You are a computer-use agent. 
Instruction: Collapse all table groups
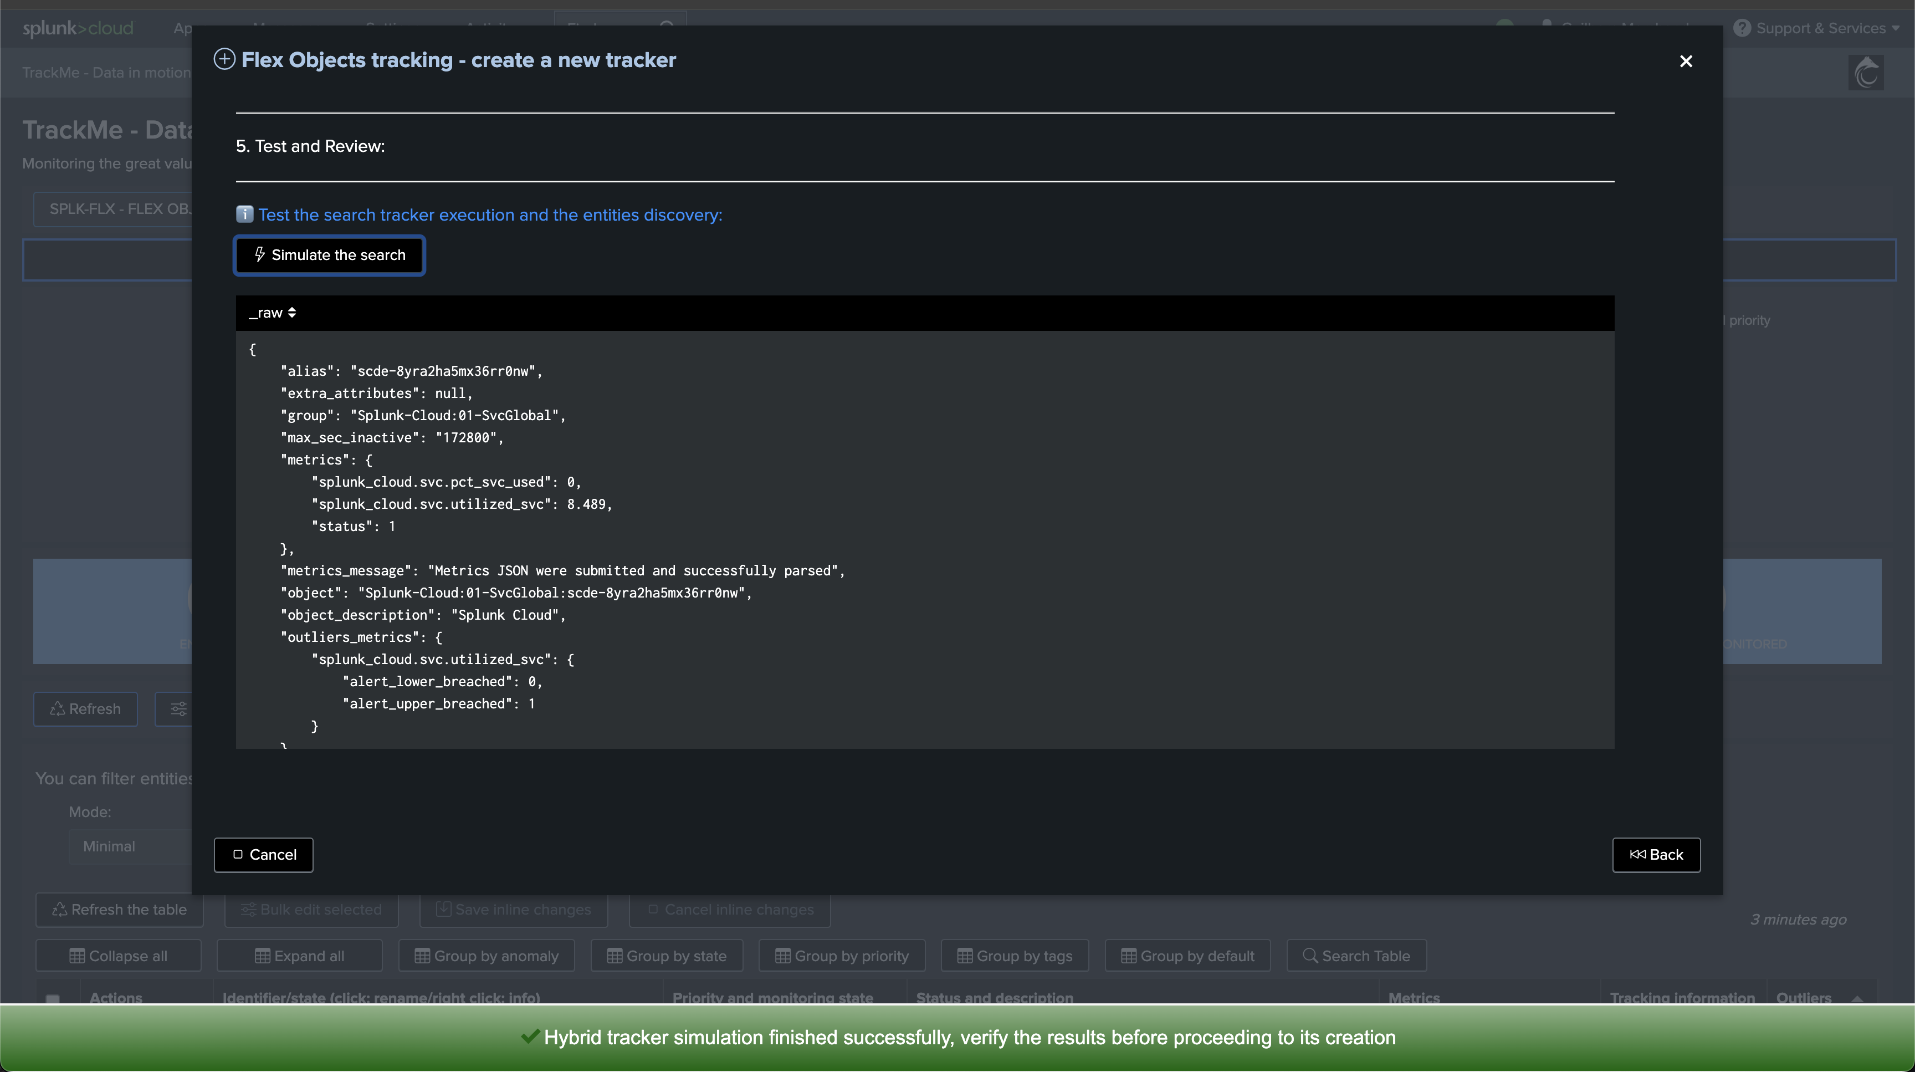coord(118,956)
